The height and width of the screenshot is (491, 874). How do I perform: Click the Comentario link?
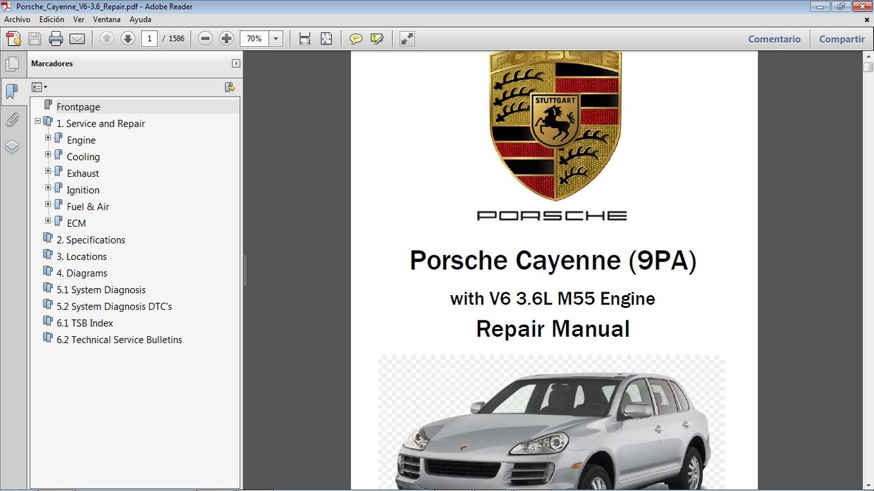pyautogui.click(x=774, y=39)
